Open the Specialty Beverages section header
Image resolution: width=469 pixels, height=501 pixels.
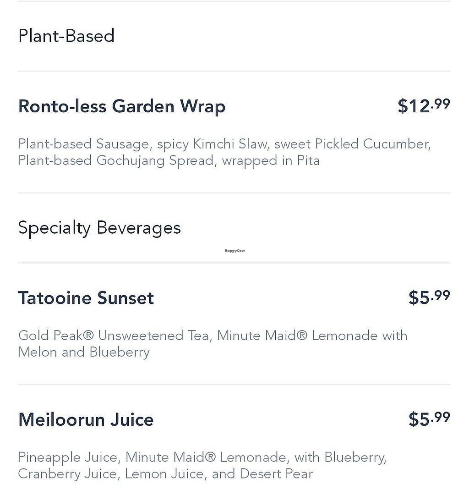click(x=99, y=228)
